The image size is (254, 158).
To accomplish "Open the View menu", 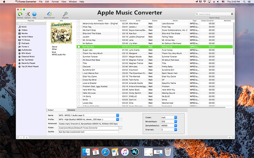I will [x=64, y=2].
